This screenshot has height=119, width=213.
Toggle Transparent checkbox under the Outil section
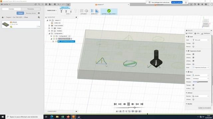point(193,43)
